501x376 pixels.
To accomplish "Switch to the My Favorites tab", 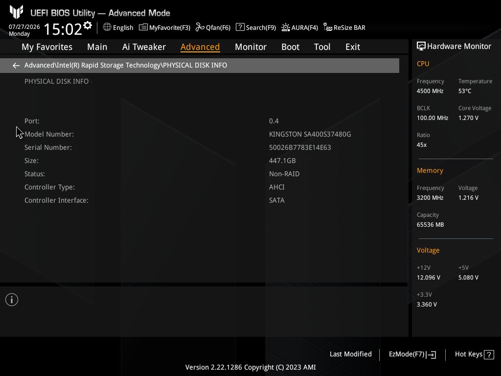I will [47, 47].
